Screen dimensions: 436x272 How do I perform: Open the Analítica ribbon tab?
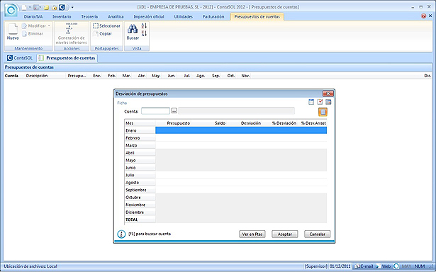pos(116,17)
